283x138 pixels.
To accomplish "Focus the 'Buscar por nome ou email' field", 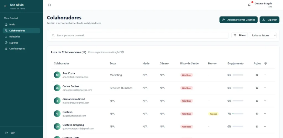I will pyautogui.click(x=139, y=36).
